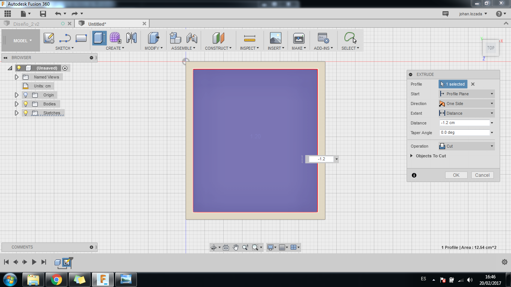The width and height of the screenshot is (511, 287).
Task: Click the Distance input field in Extrude
Action: click(464, 123)
